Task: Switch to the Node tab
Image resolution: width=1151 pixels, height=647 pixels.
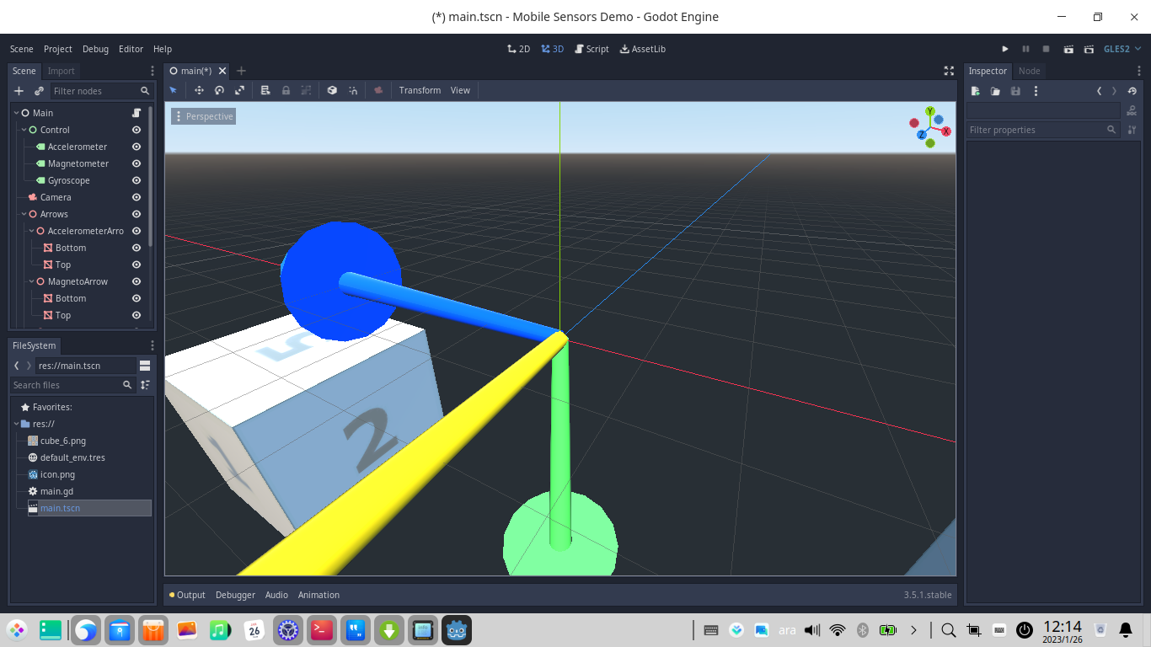Action: pyautogui.click(x=1030, y=71)
